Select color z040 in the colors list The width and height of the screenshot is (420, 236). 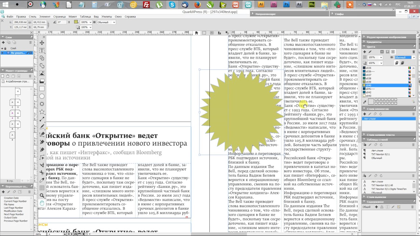click(387, 86)
